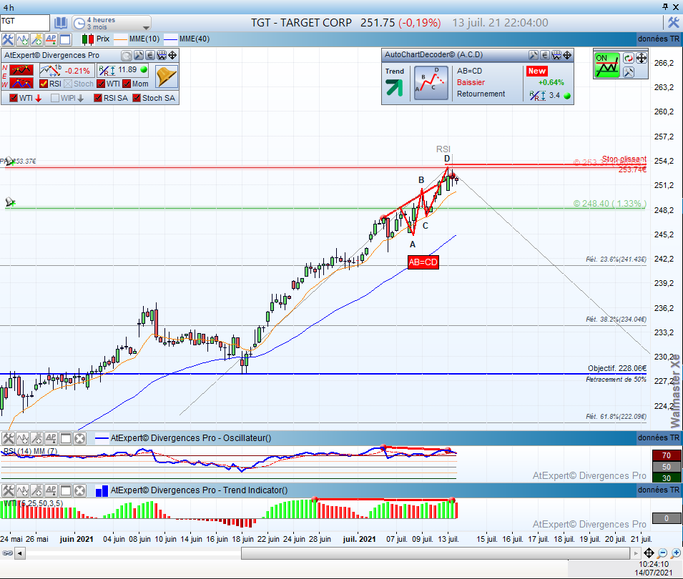Viewport: 683px width, 579px height.
Task: Click the red AB=CD label on chart
Action: (423, 262)
